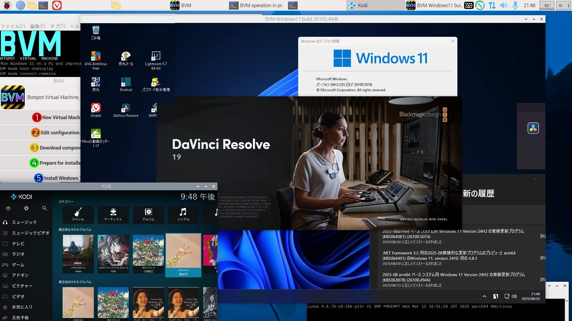Open the Raspberry Pi main menu
The height and width of the screenshot is (321, 572).
click(x=7, y=5)
